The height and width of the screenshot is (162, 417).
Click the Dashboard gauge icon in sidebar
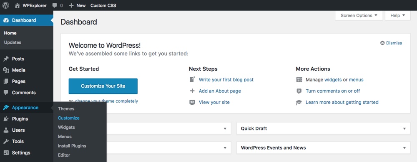click(6, 20)
